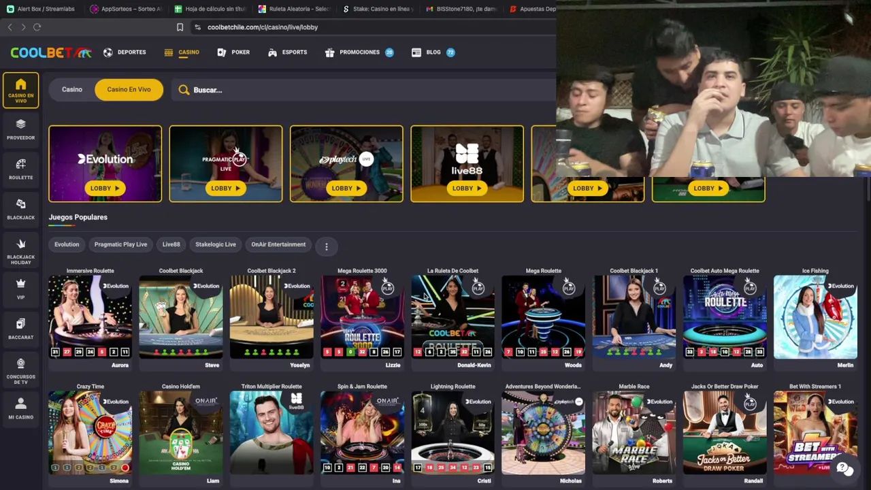871x490 pixels.
Task: Switch to Ruleta Aleatoria browser tab
Action: point(294,9)
